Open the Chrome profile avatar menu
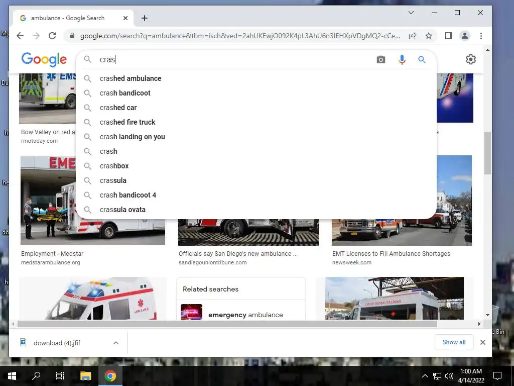The height and width of the screenshot is (386, 514). tap(464, 36)
